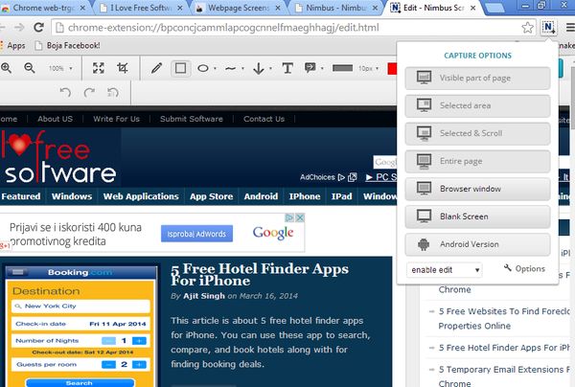This screenshot has height=387, width=575.
Task: Go forward with the browser arrow
Action: point(19,27)
